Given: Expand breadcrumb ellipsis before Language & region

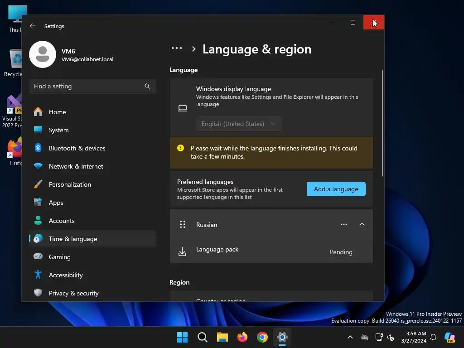Looking at the screenshot, I should (x=177, y=48).
